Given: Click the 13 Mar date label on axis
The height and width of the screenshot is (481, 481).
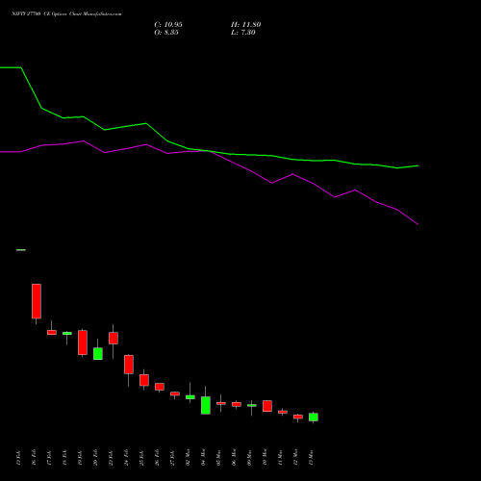Looking at the screenshot, I should [x=311, y=457].
